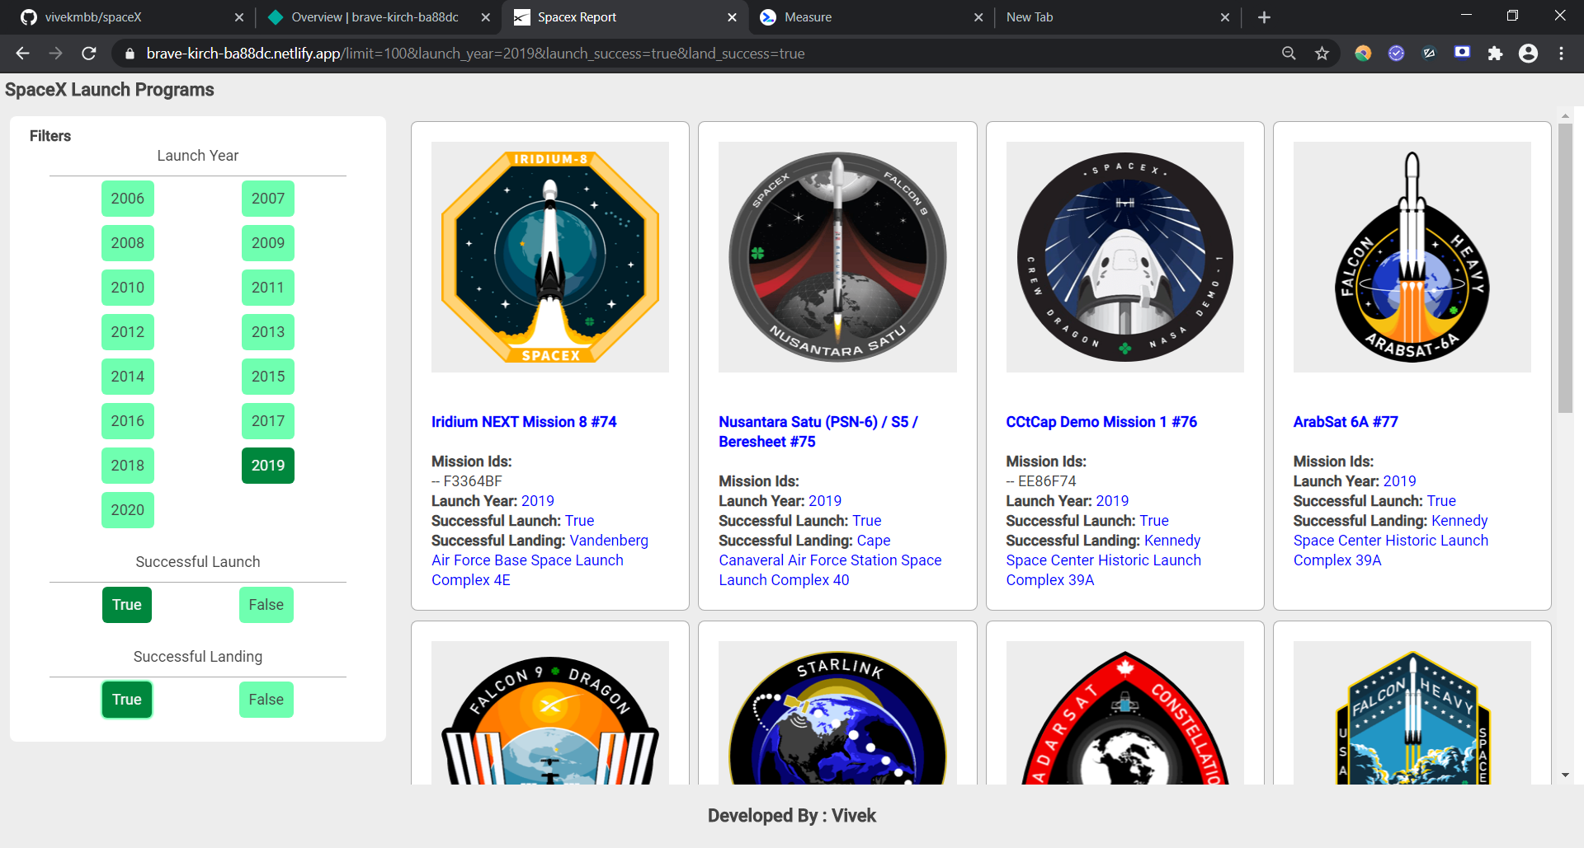Click the Iridium NEXT Mission 8 #74 title
This screenshot has height=848, width=1584.
tap(524, 422)
